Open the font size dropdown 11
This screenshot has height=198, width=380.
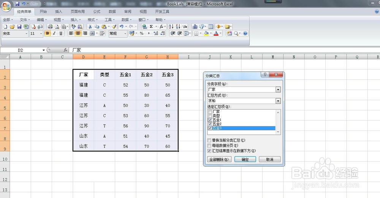pos(41,34)
